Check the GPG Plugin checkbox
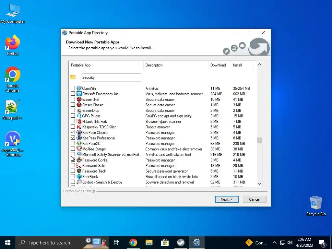This screenshot has width=332, height=249. [x=73, y=116]
